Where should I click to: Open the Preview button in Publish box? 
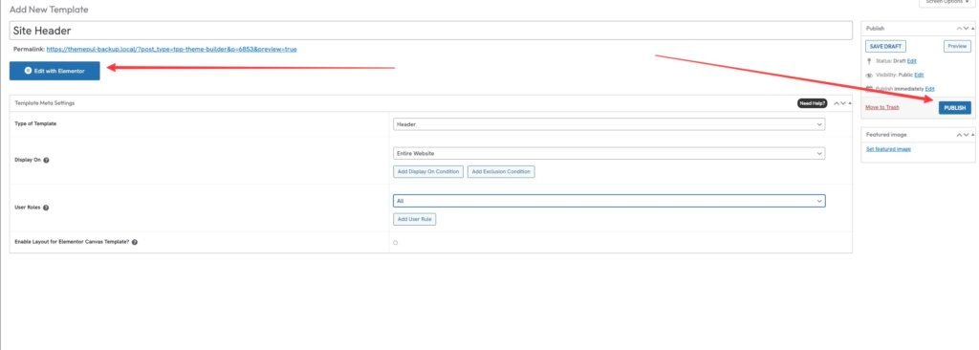957,46
